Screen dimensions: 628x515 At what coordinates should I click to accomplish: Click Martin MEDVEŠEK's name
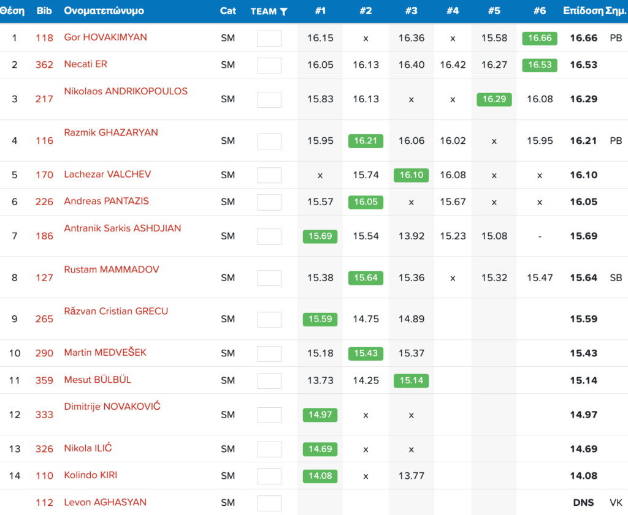(105, 353)
